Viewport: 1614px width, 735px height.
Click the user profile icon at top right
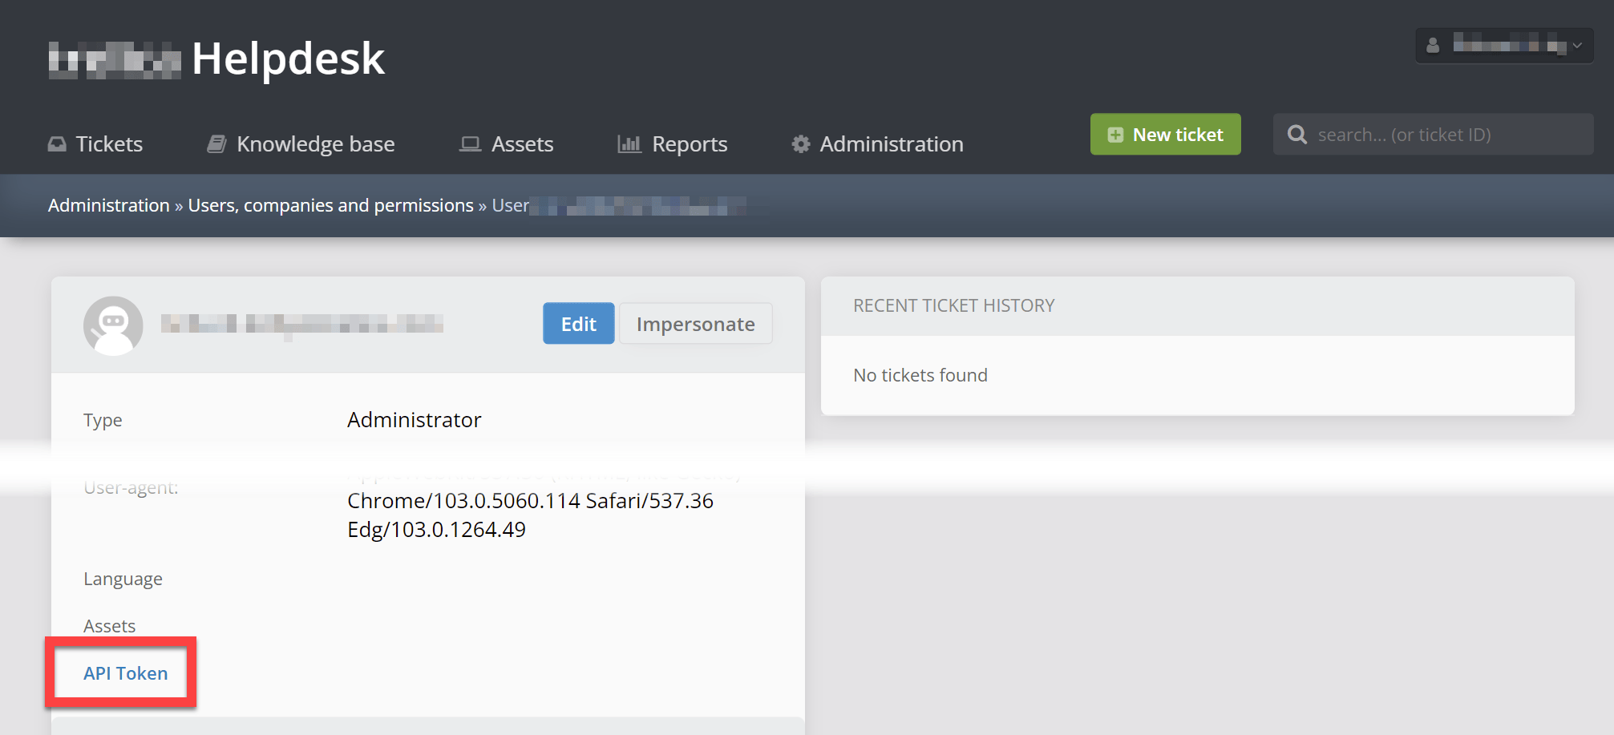[x=1433, y=45]
